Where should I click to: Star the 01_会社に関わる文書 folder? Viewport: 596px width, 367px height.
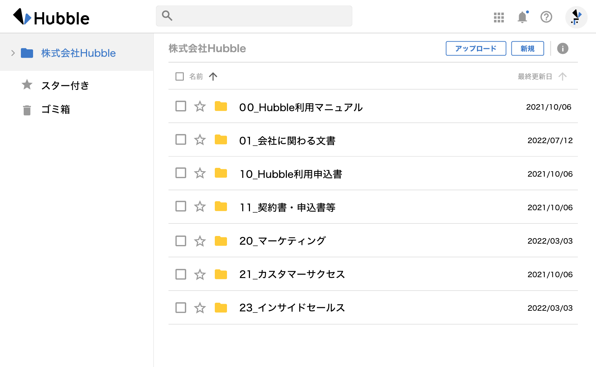pyautogui.click(x=200, y=140)
